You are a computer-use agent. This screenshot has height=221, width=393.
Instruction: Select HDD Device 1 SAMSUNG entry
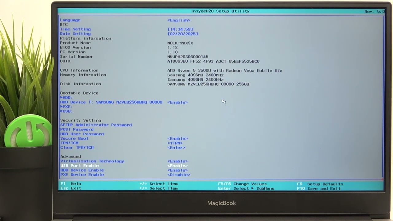coord(111,102)
